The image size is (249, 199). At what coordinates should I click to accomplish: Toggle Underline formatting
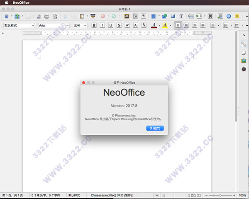111,25
